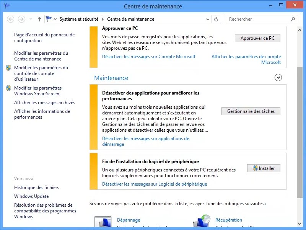306x230 pixels.
Task: Click the Récupération recovery icon
Action: pyautogui.click(x=201, y=222)
